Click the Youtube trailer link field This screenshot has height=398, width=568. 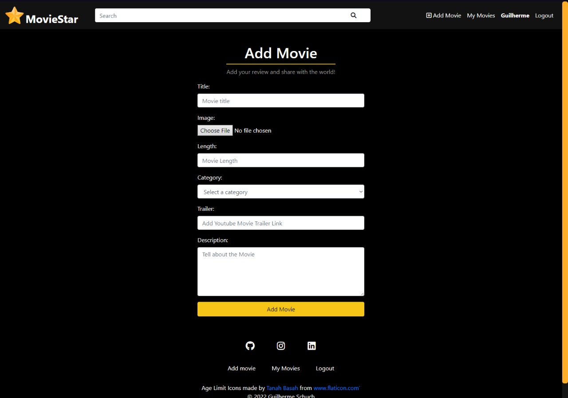click(280, 222)
